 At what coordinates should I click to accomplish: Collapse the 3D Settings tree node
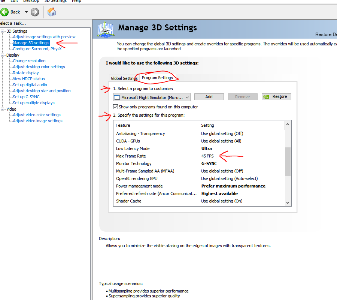pyautogui.click(x=3, y=31)
